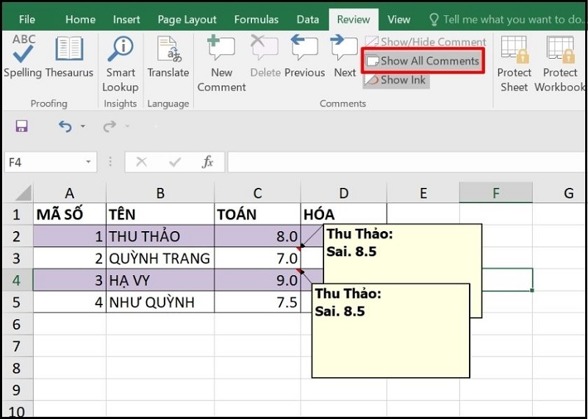Select column F header
Viewport: 588px width, 419px height.
496,193
